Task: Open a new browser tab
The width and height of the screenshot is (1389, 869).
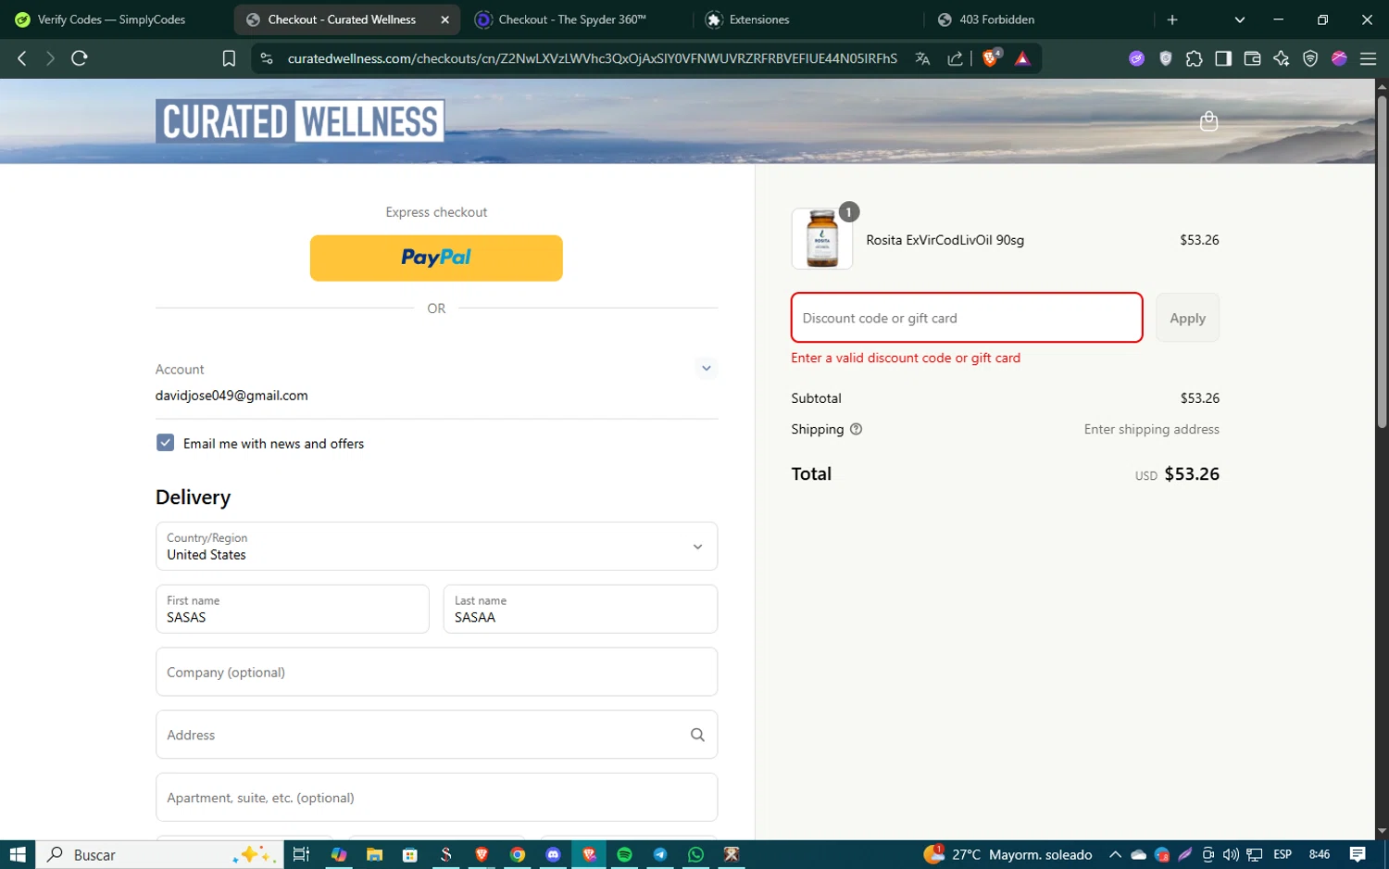Action: 1172,19
